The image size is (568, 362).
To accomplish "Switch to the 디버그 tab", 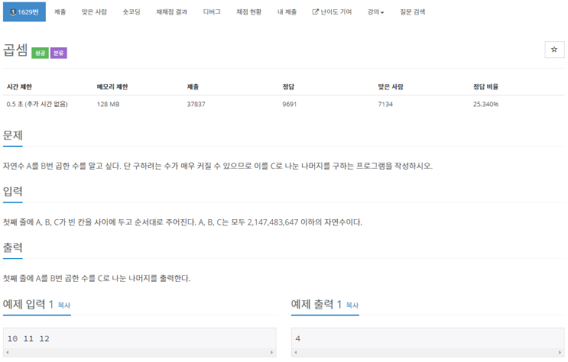I will click(x=212, y=12).
